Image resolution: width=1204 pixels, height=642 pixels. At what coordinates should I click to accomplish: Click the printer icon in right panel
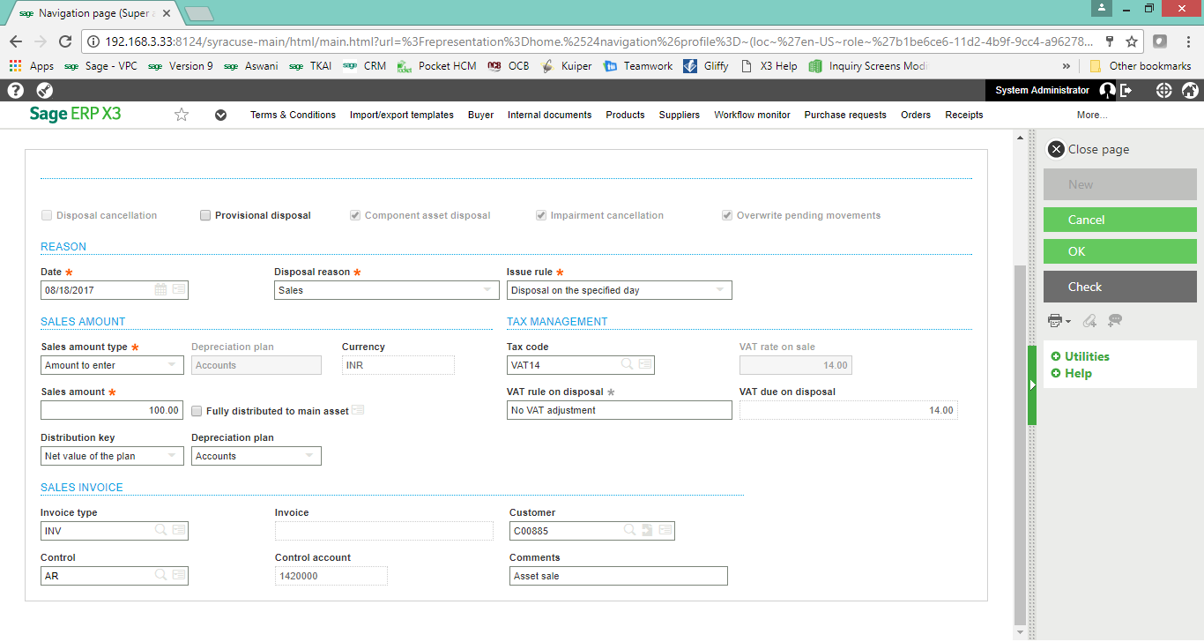1055,320
